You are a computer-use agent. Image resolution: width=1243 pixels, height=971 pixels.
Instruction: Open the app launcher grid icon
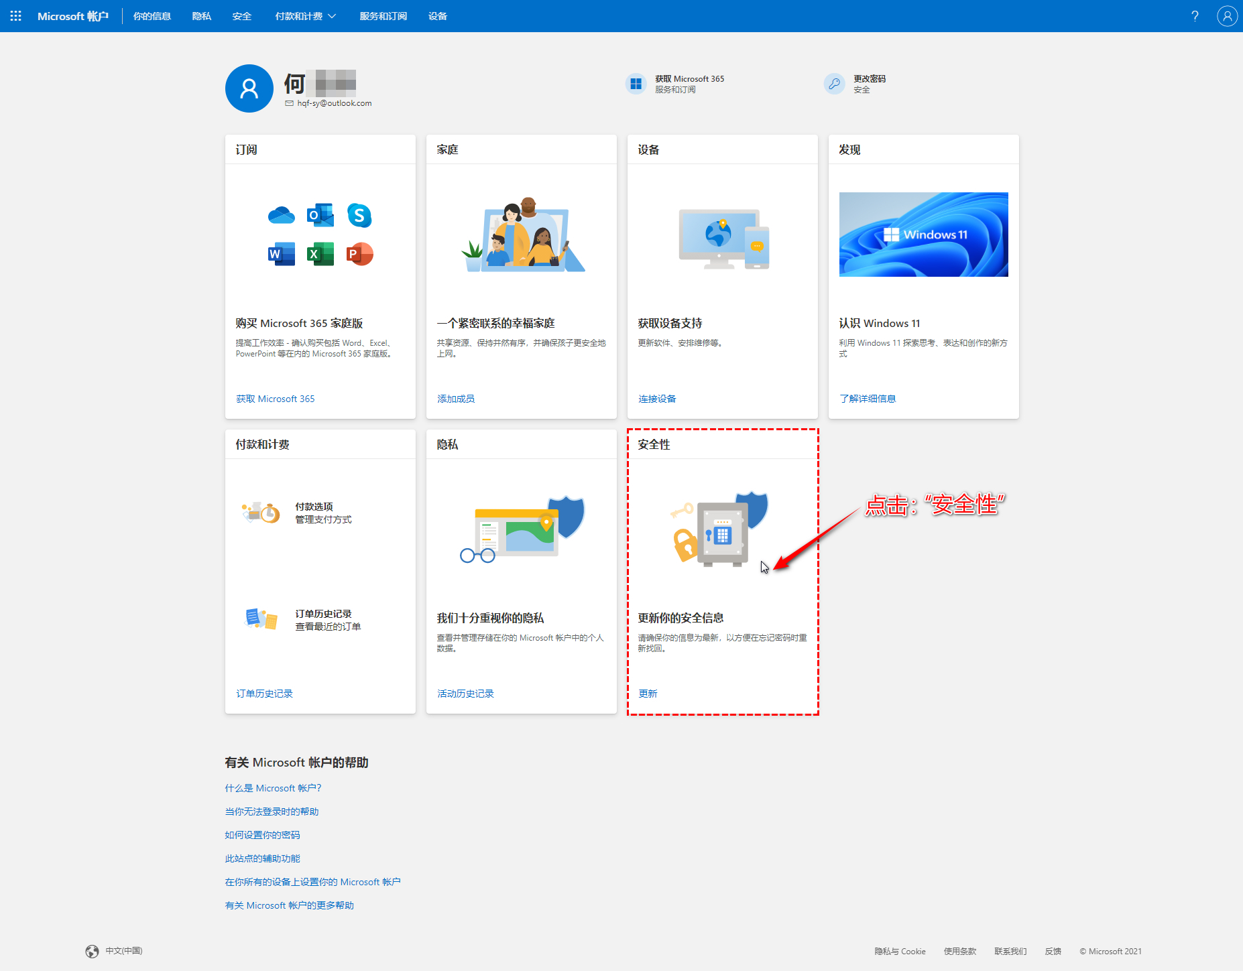pyautogui.click(x=16, y=16)
